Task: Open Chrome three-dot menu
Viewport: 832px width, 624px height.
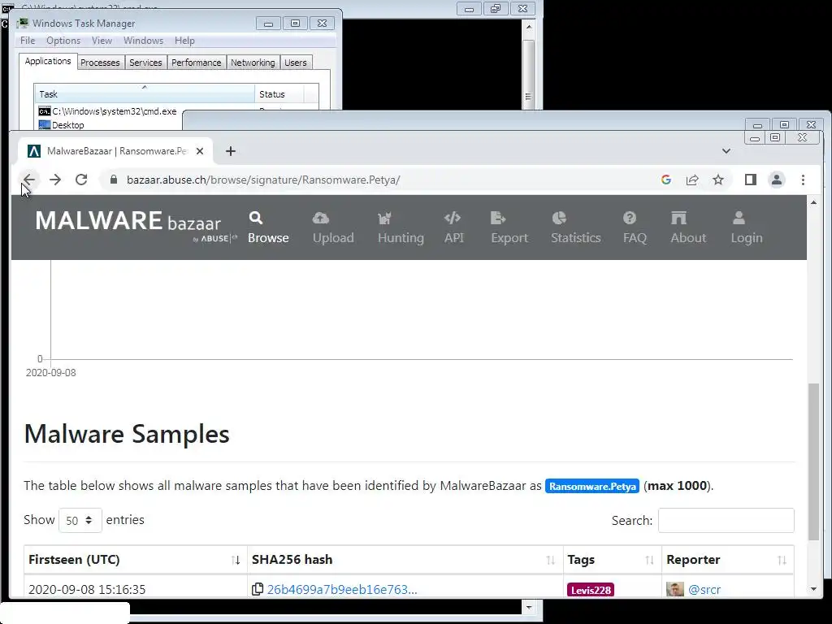Action: (803, 180)
